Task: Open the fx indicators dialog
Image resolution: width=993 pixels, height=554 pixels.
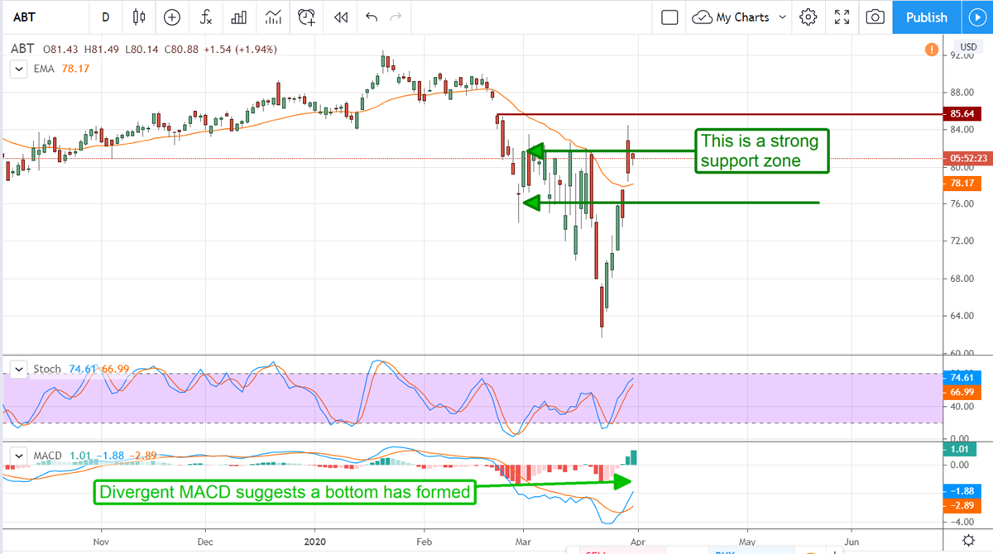Action: (205, 17)
